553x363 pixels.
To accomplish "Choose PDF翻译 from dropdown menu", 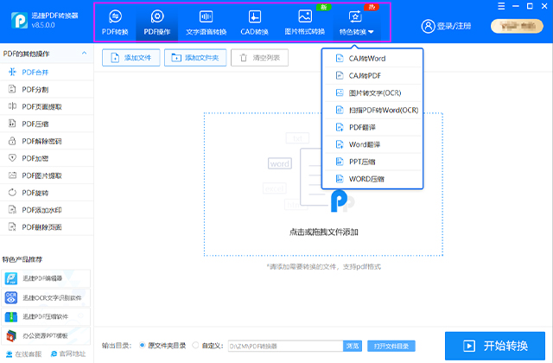I will click(372, 128).
